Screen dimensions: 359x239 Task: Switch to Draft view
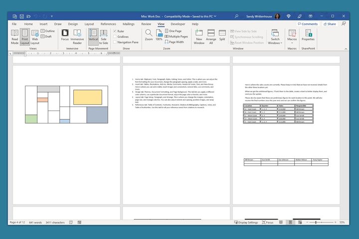coord(46,36)
